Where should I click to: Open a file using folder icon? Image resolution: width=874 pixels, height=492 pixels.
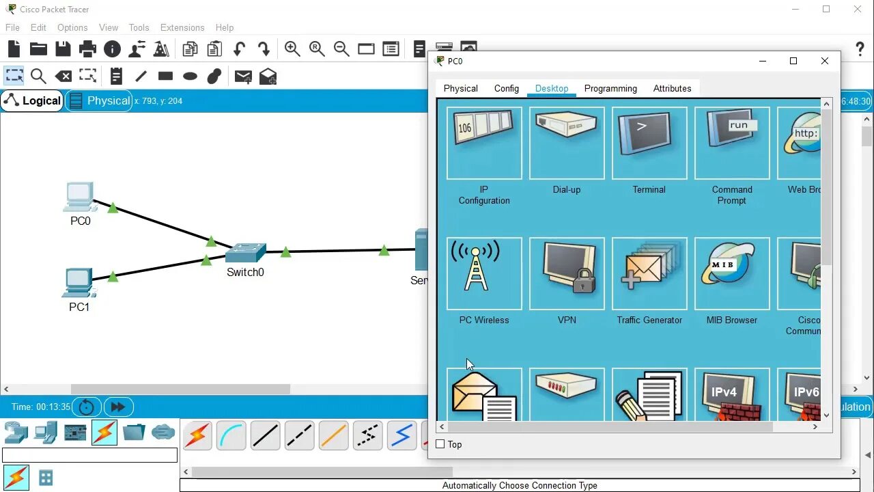click(x=38, y=49)
